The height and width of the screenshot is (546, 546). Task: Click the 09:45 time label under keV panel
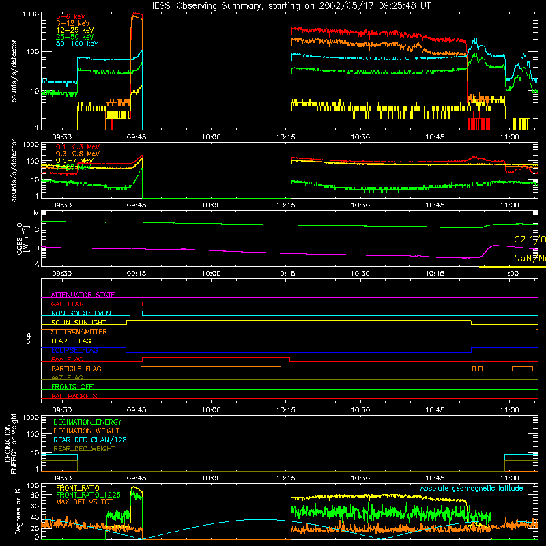pos(136,137)
